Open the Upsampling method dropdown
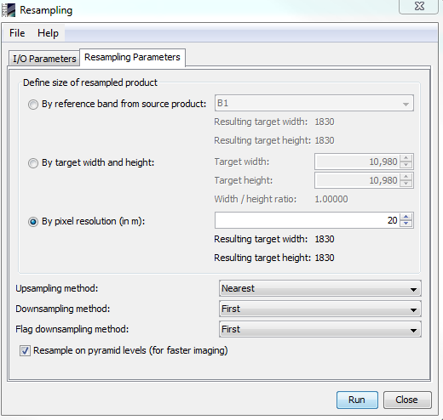The image size is (443, 420). [x=320, y=288]
